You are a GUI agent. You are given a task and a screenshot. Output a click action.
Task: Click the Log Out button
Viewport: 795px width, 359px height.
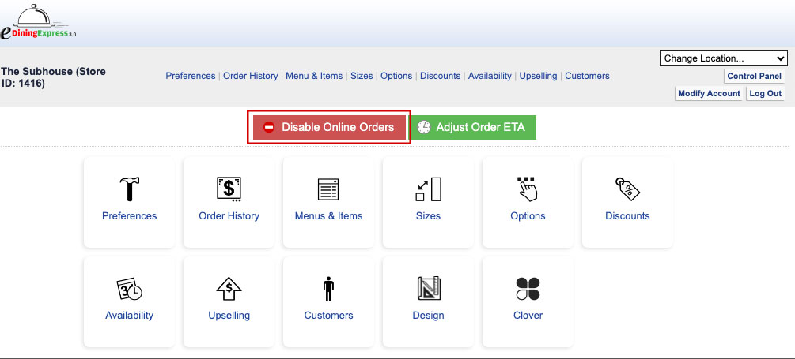pyautogui.click(x=765, y=94)
